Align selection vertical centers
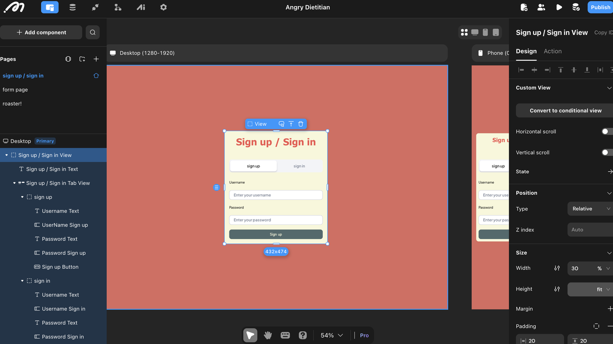Viewport: 613px width, 344px height. [x=574, y=70]
